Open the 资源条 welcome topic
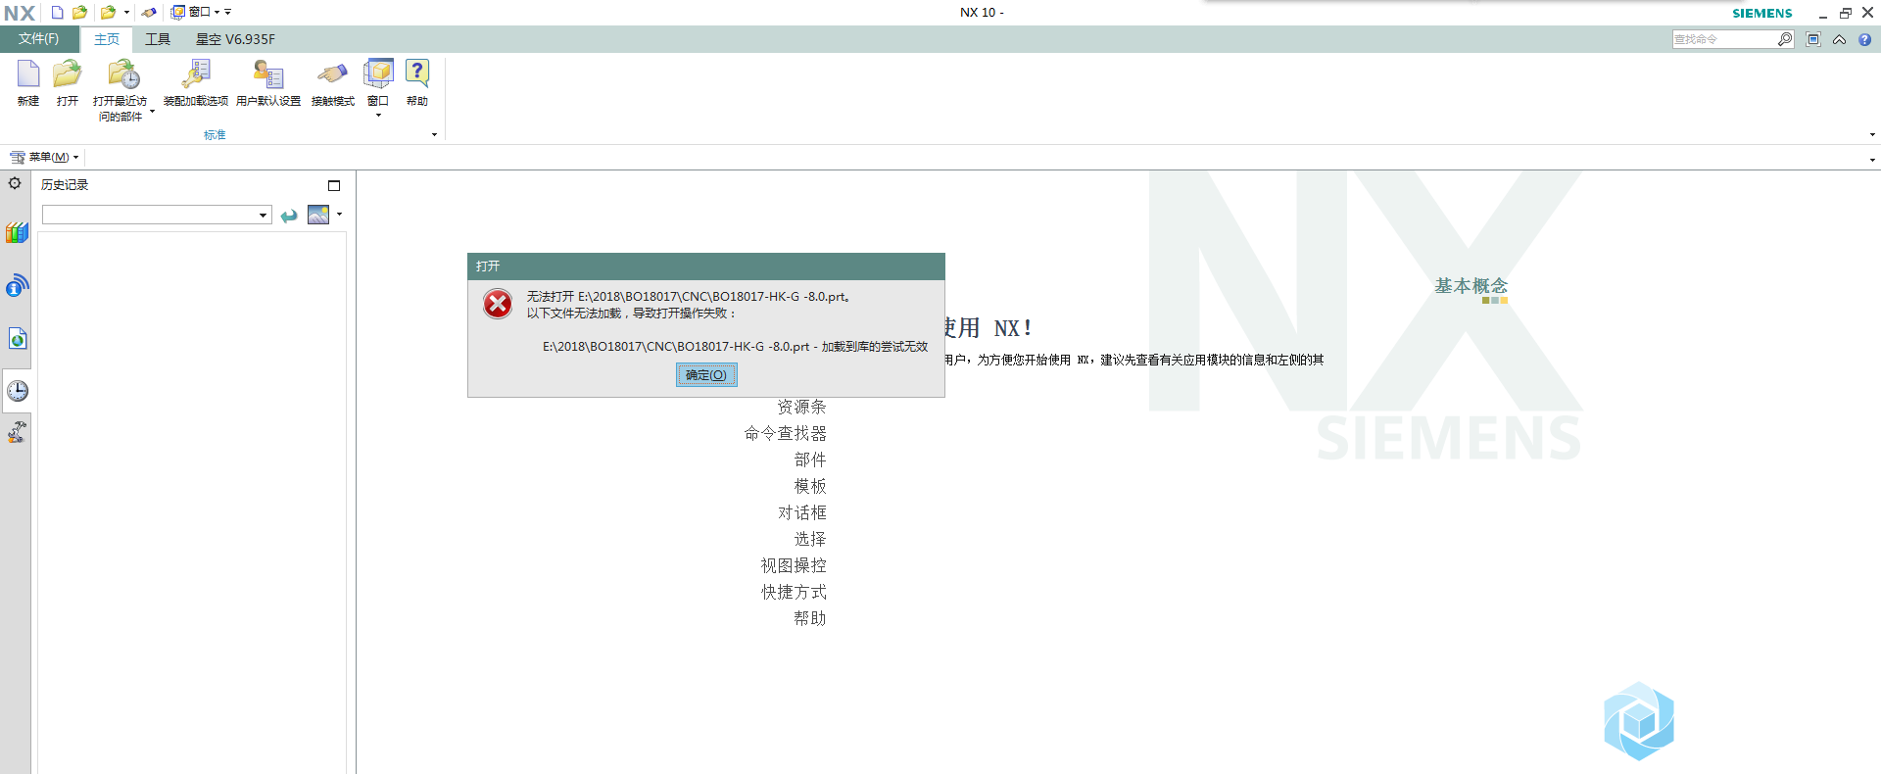Image resolution: width=1881 pixels, height=774 pixels. pyautogui.click(x=801, y=407)
